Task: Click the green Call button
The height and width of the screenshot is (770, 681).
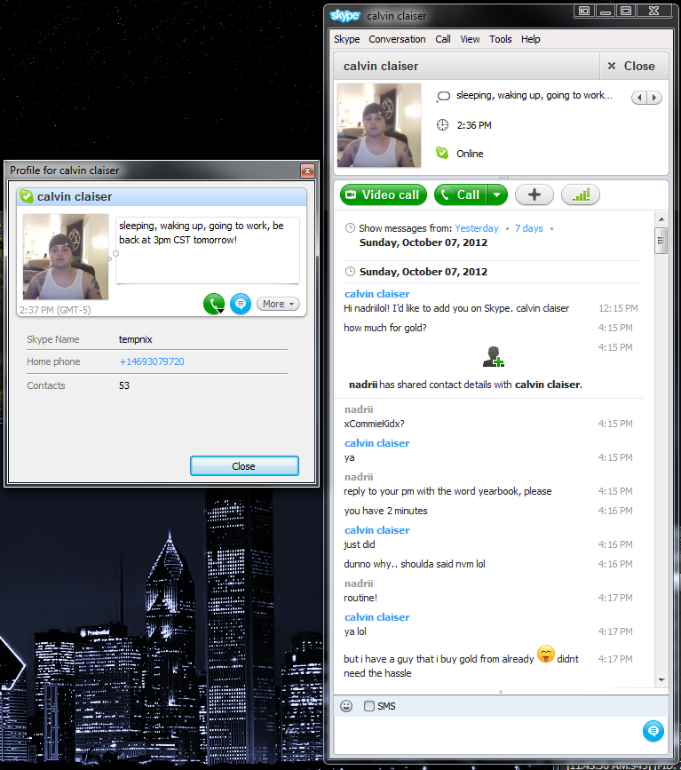Action: [x=460, y=195]
